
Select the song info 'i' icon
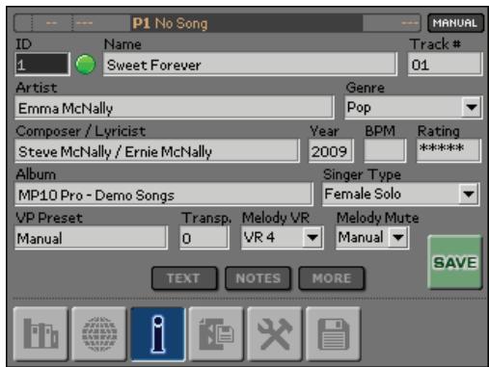(x=158, y=333)
